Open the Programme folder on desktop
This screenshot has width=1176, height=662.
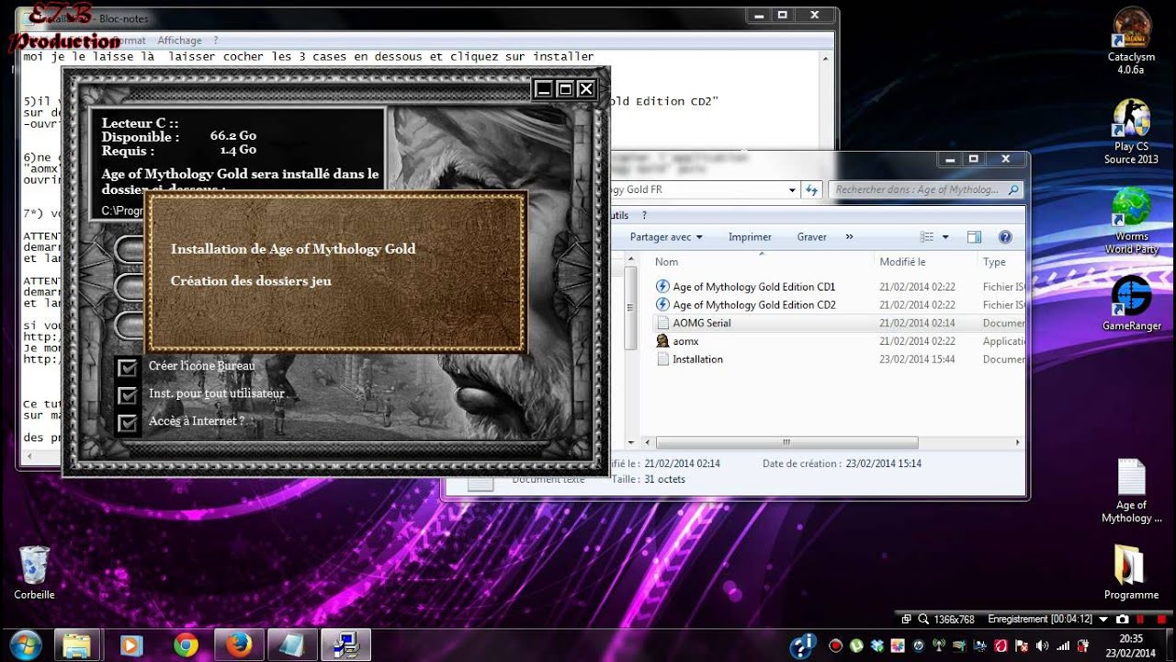[x=1131, y=572]
